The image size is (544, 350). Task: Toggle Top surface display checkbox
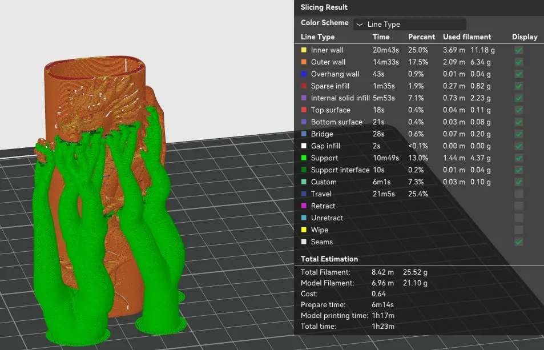(519, 110)
